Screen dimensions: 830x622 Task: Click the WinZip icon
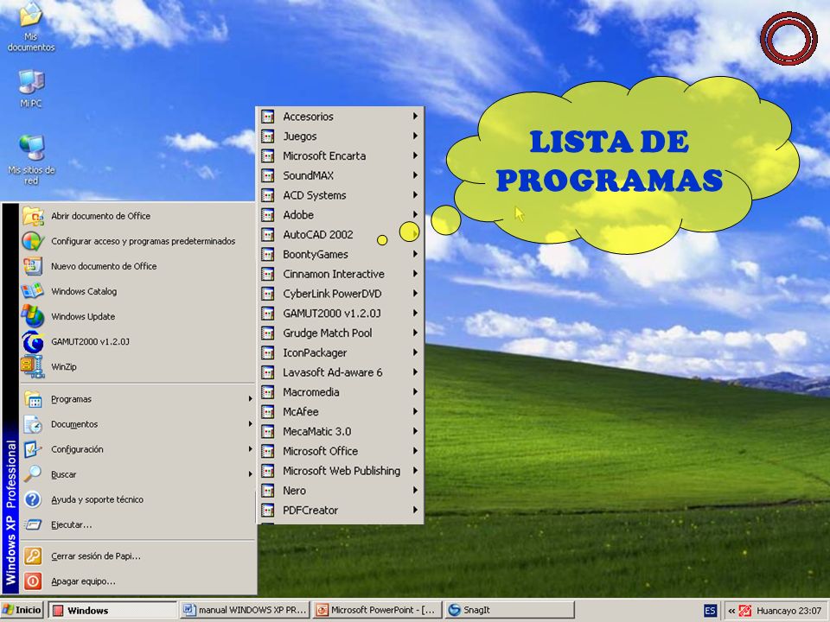point(32,366)
